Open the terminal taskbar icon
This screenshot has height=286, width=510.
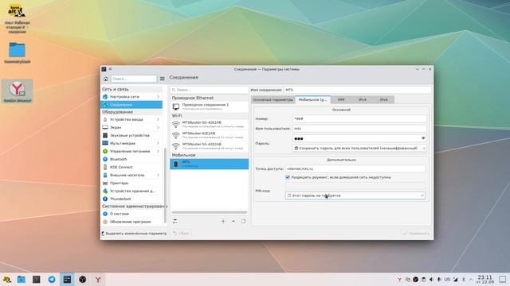[37, 279]
